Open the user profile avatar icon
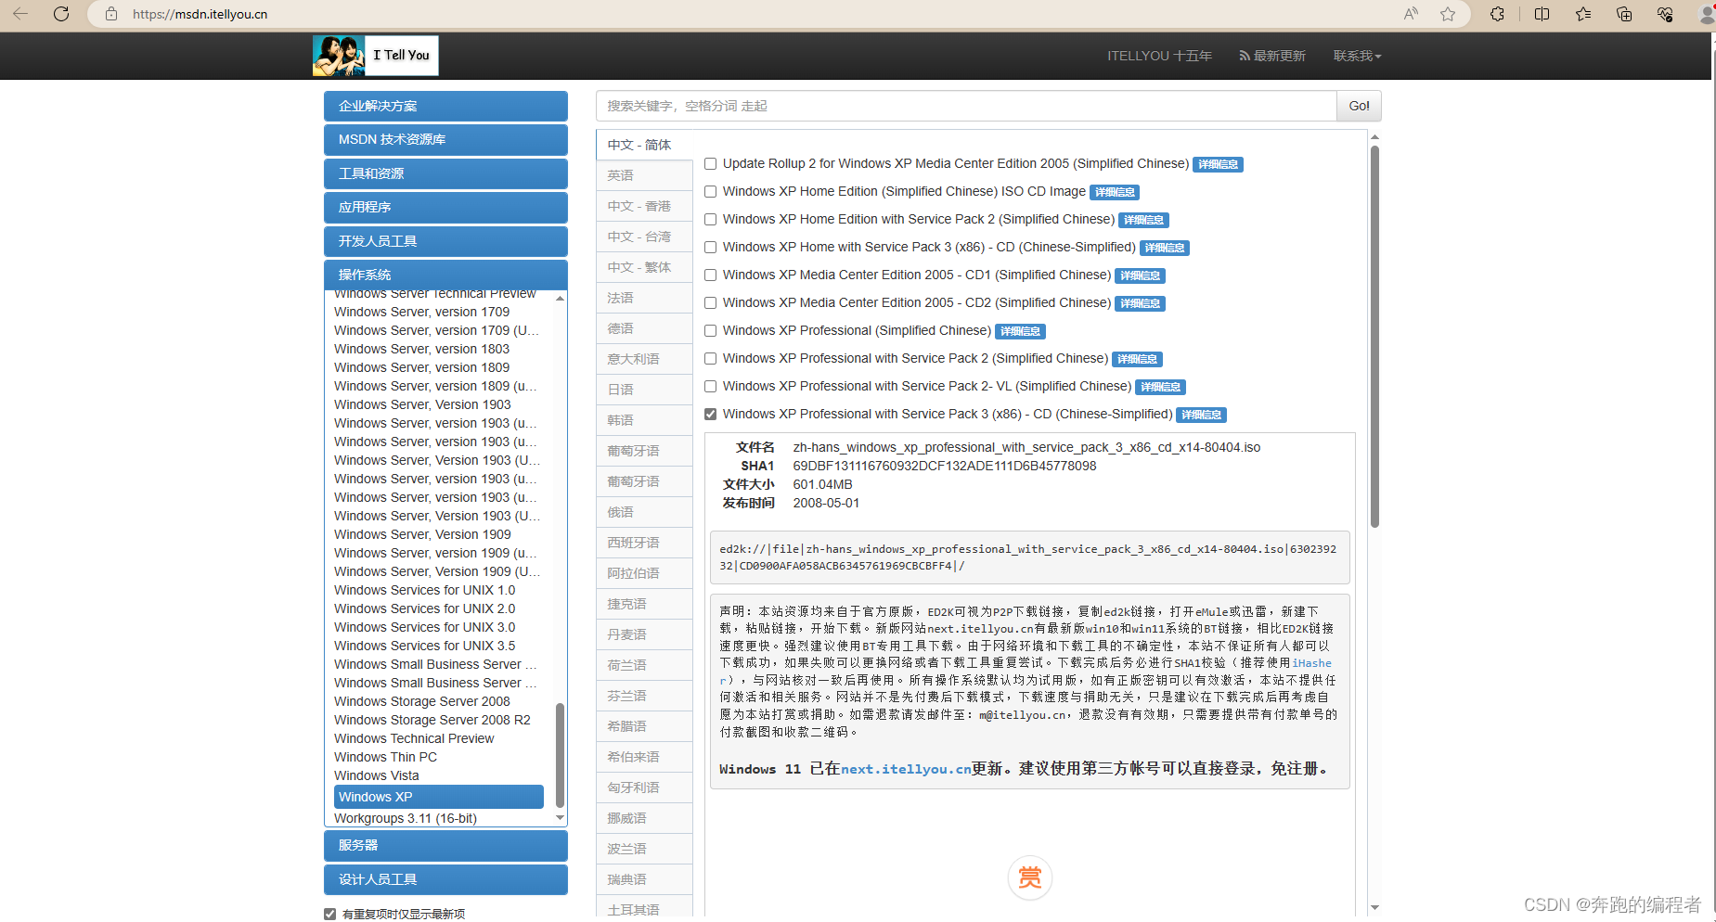 tap(1706, 14)
